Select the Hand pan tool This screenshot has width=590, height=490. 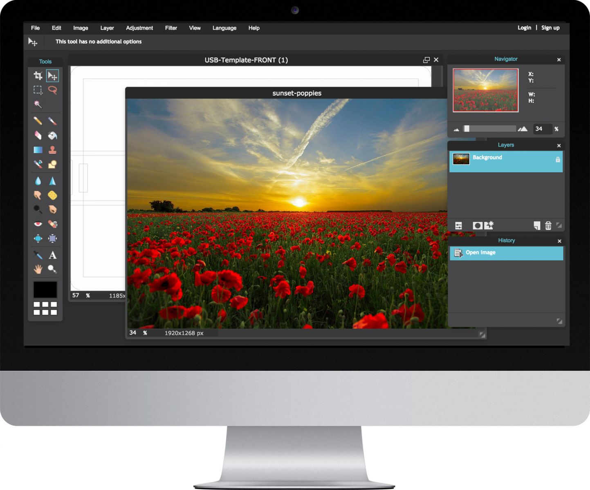(38, 269)
